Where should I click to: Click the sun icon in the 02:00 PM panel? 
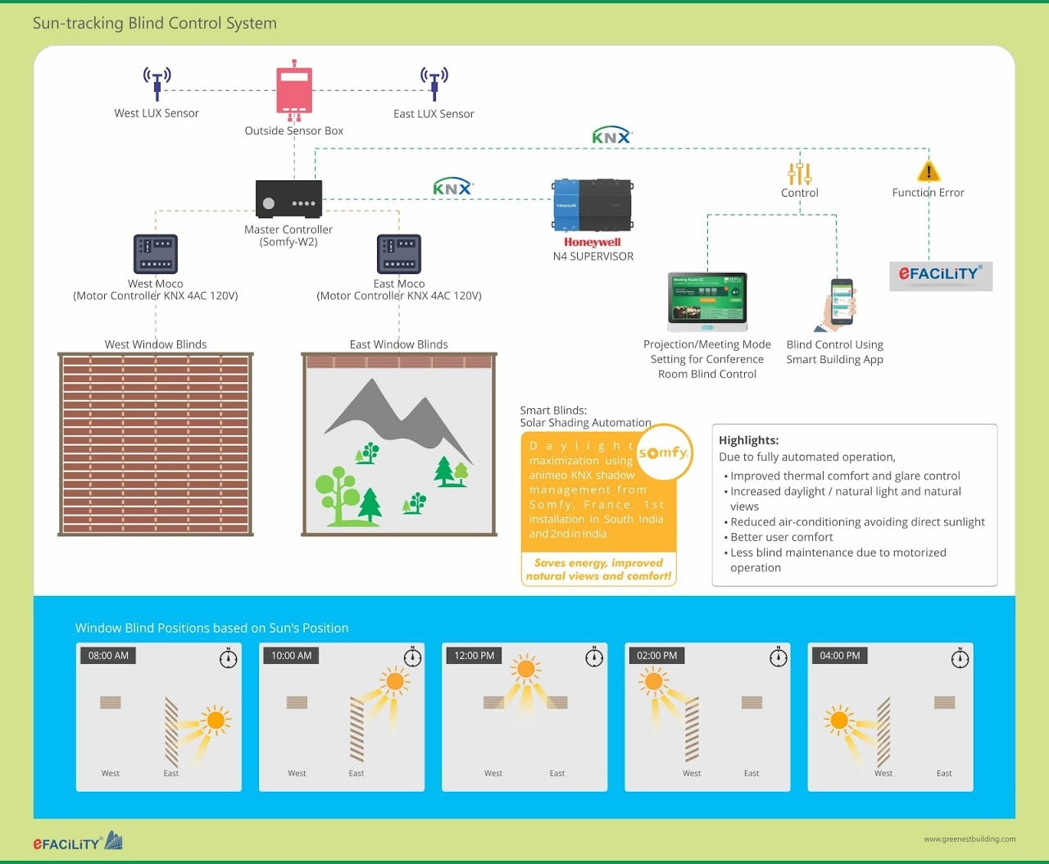click(654, 680)
